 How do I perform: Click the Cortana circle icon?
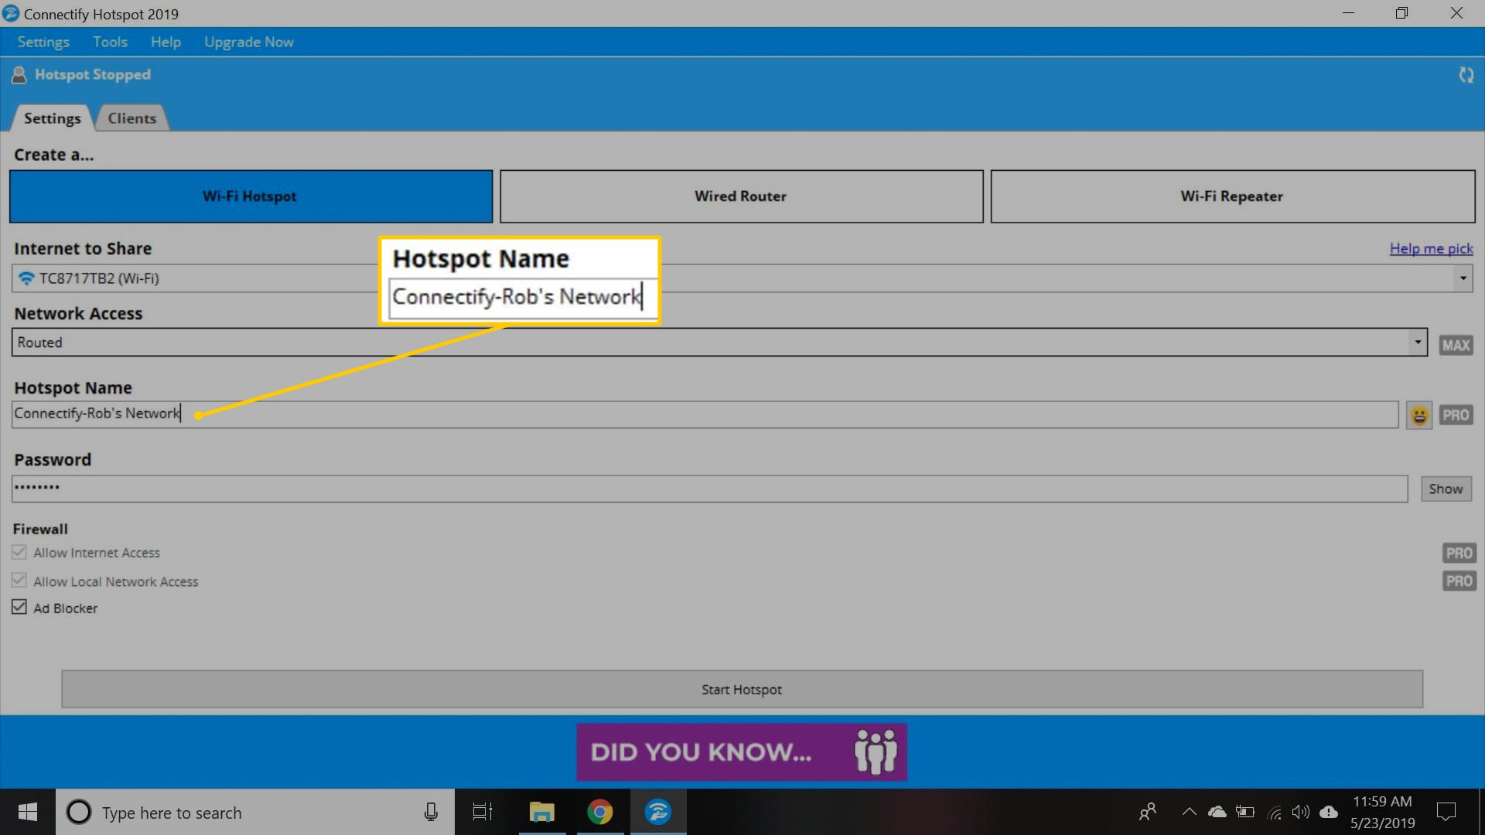[x=78, y=812]
